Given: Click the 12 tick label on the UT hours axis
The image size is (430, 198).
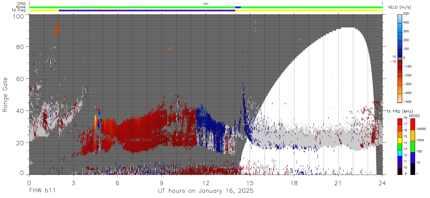Looking at the screenshot, I should [206, 183].
